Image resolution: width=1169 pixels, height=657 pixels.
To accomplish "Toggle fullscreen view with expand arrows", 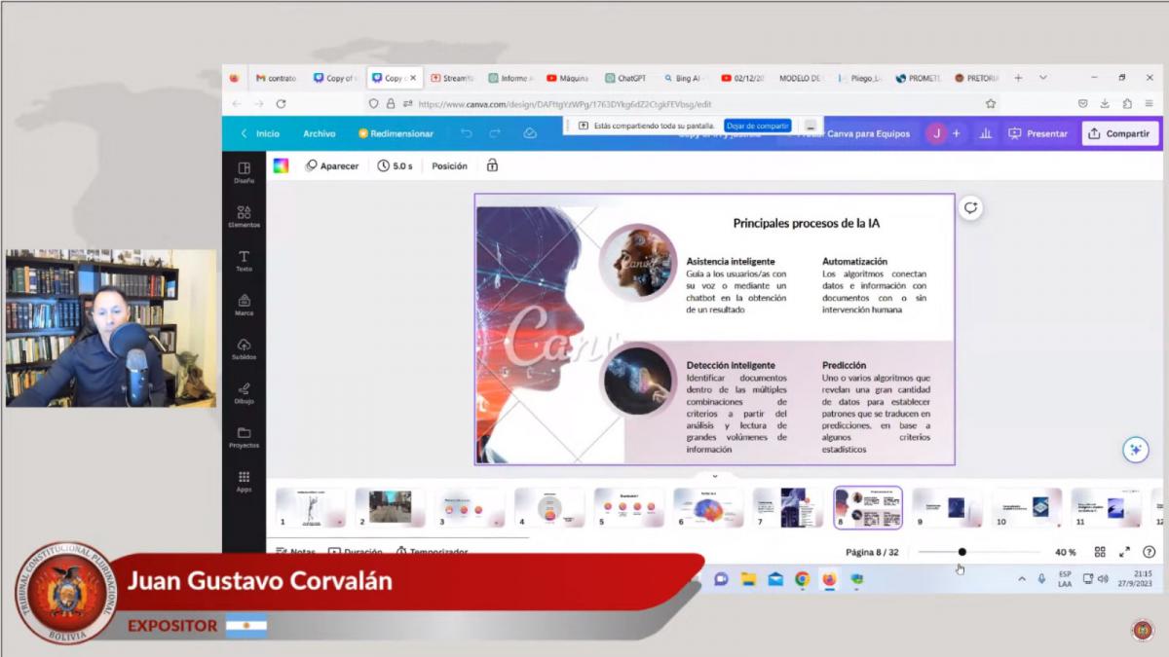I will point(1124,552).
